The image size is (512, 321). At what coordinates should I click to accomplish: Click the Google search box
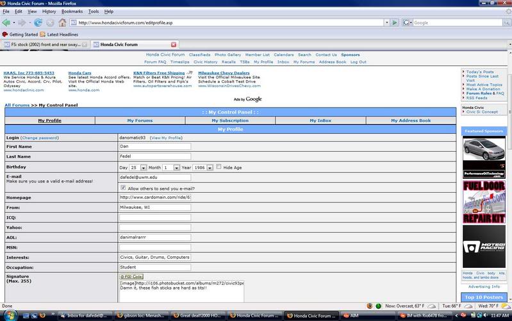458,22
